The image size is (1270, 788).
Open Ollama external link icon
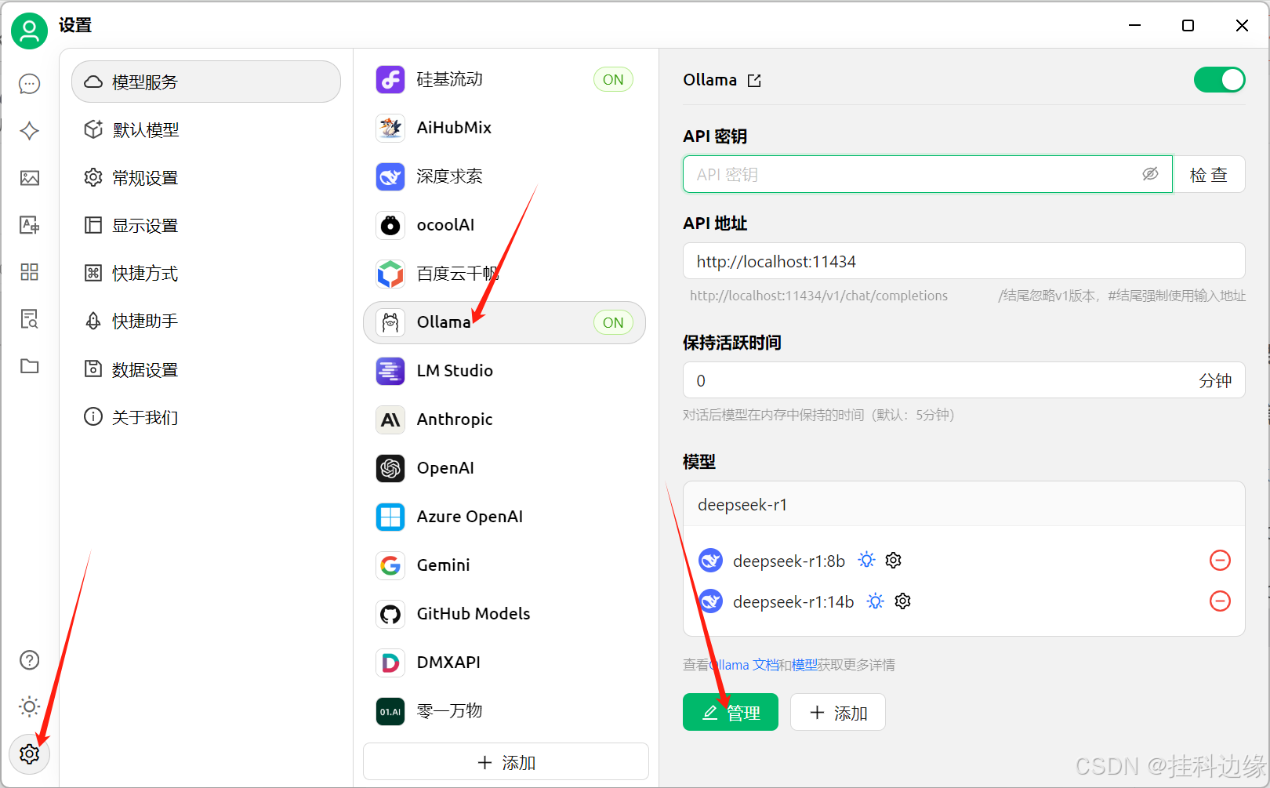click(754, 81)
